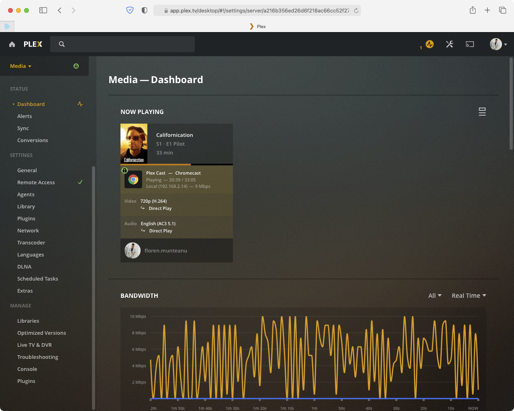Click blue play extension icon under toolbar

(x=7, y=26)
